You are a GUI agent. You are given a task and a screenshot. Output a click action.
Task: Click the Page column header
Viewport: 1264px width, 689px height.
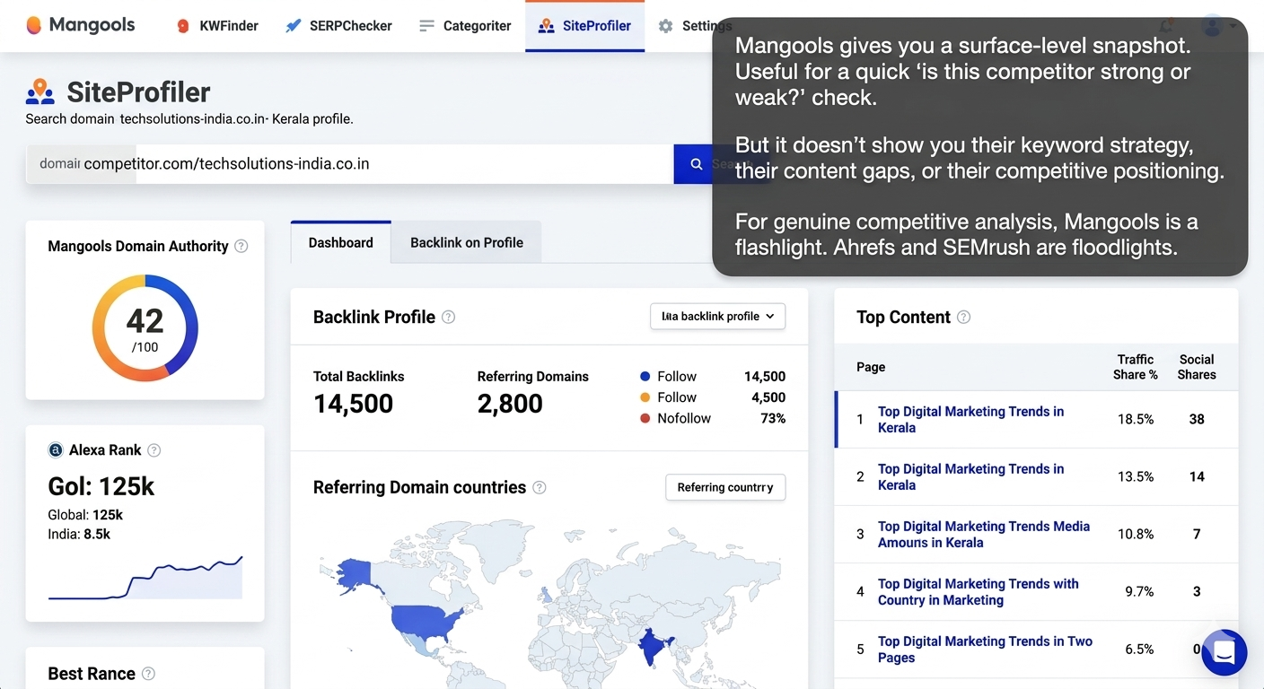(871, 367)
